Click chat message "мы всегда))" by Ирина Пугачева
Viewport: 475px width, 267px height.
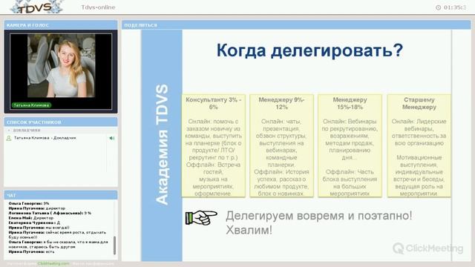click(58, 228)
